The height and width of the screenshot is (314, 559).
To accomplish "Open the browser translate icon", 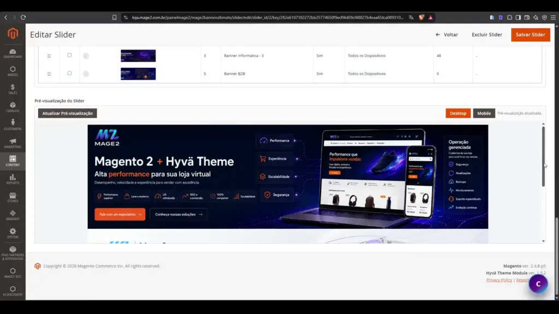I will click(411, 17).
